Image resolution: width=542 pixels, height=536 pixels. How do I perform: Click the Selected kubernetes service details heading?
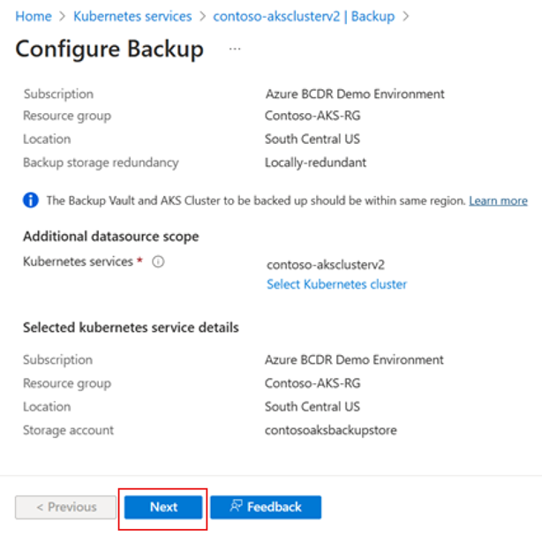click(131, 327)
